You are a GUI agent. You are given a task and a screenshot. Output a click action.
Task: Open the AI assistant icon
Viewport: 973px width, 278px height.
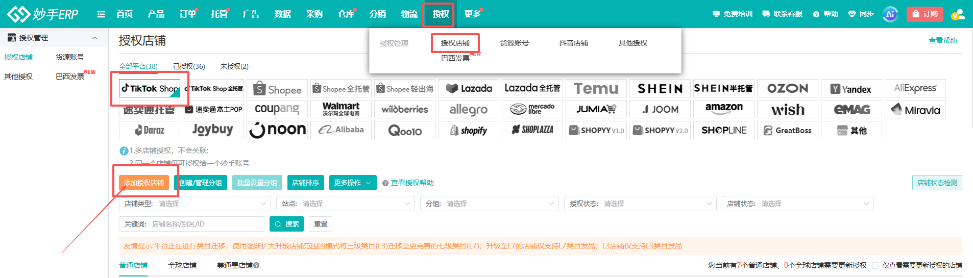click(890, 14)
